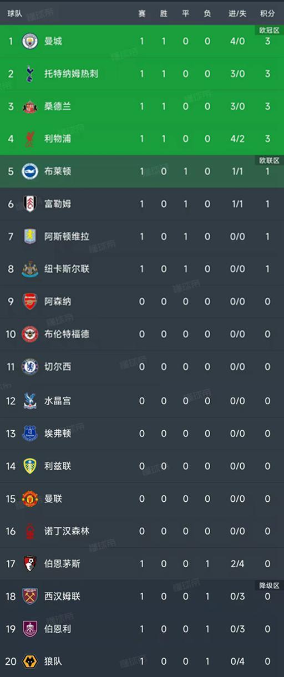Select the Wolves badge in last row
284x677 pixels.
tap(29, 661)
